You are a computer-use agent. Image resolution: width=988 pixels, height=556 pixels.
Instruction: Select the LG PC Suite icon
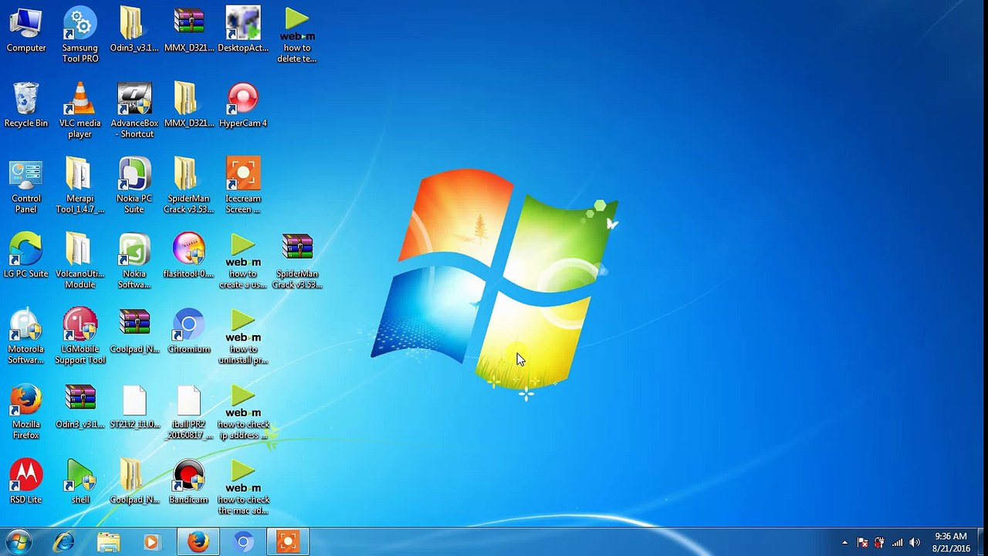pyautogui.click(x=26, y=256)
